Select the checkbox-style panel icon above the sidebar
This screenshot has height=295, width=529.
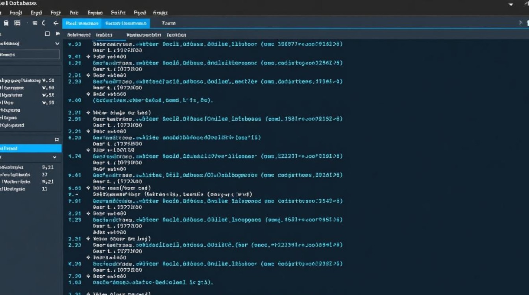click(x=48, y=34)
